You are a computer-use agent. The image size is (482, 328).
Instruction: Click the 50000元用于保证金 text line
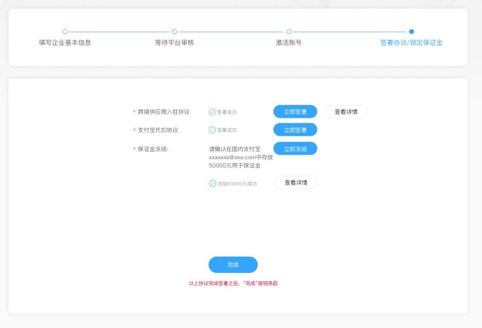point(235,166)
